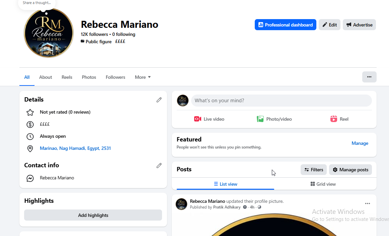Click the Messenger icon in Contact info

tap(30, 178)
